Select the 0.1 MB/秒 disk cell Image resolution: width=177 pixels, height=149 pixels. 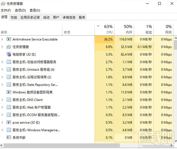144,47
